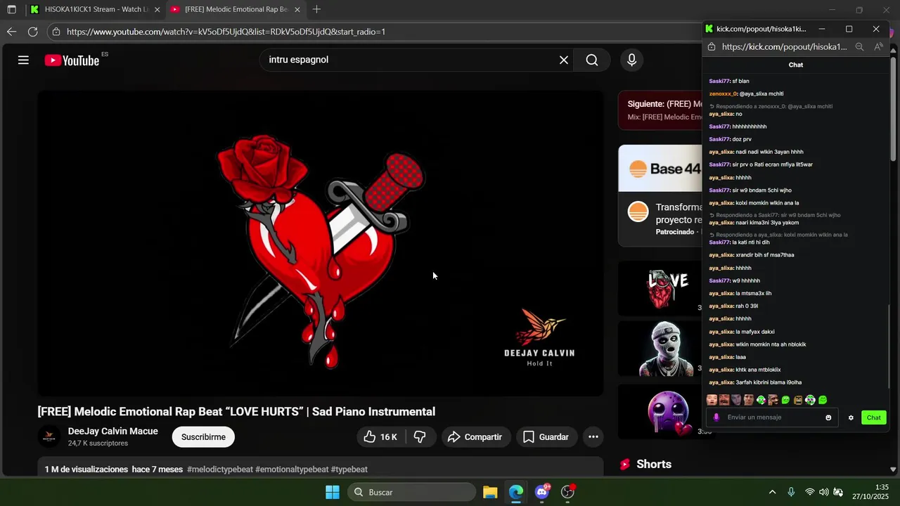Open the LOVE skull thumbnail video
The height and width of the screenshot is (506, 900).
661,288
